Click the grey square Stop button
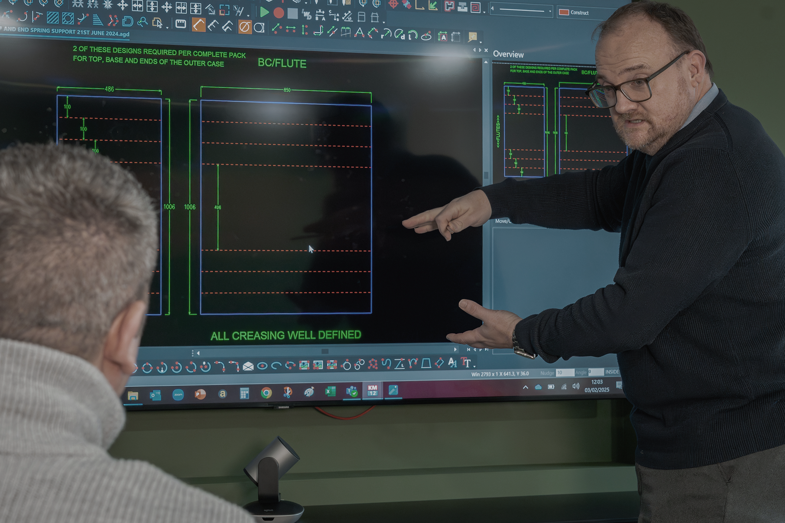This screenshot has width=785, height=523. 292,14
